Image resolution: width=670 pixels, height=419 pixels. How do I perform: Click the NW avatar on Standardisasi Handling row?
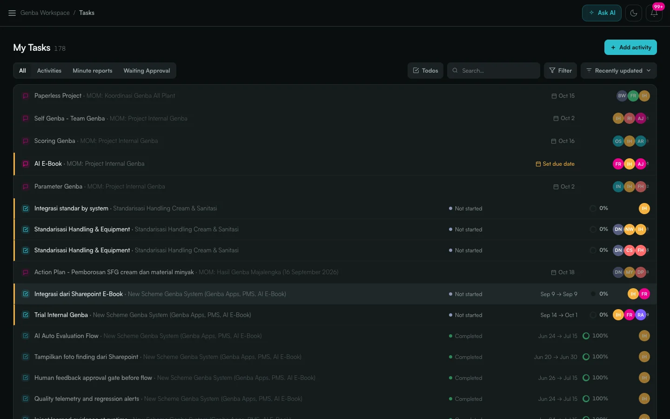pyautogui.click(x=630, y=230)
